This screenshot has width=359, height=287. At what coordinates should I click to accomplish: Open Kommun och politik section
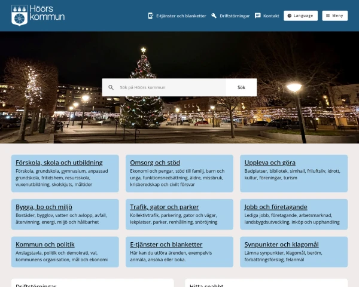tap(45, 245)
